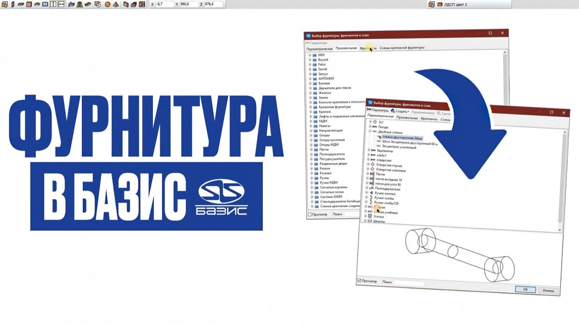This screenshot has height=325, width=579.
Task: Click OK button in front window
Action: 525,289
